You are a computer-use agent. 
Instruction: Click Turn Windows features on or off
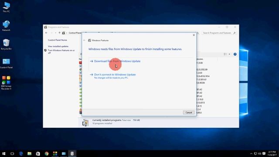click(61, 51)
